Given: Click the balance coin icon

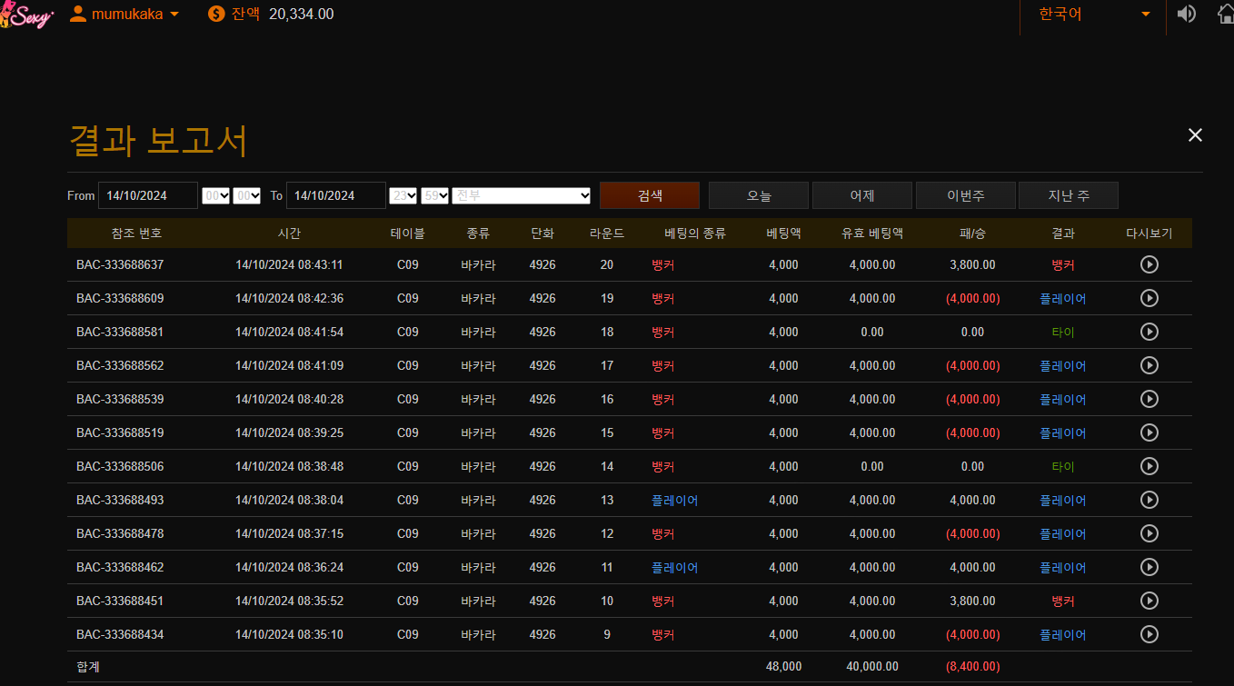Looking at the screenshot, I should click(216, 14).
